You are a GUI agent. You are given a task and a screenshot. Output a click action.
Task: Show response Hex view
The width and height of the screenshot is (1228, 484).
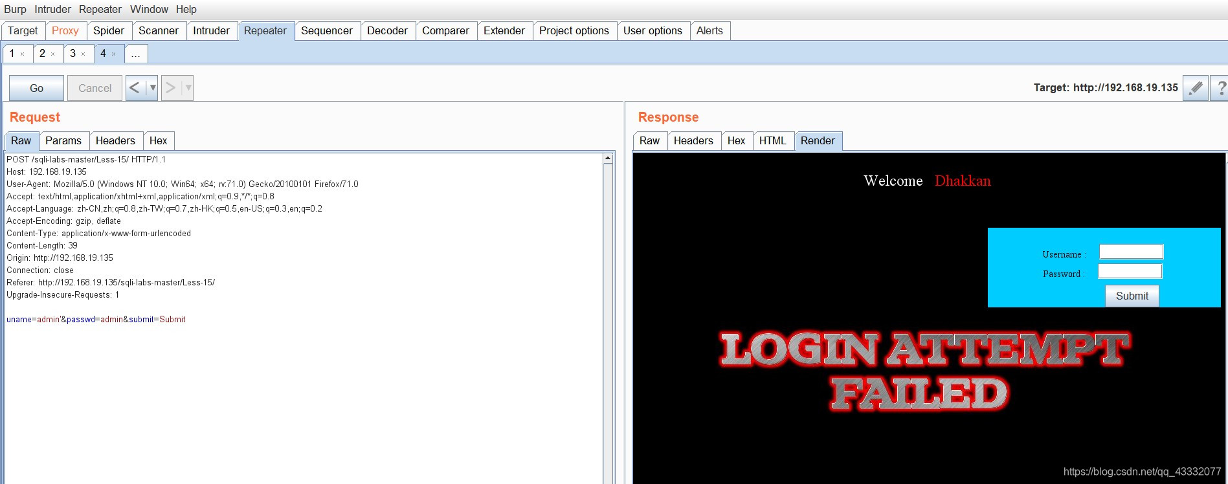coord(737,141)
